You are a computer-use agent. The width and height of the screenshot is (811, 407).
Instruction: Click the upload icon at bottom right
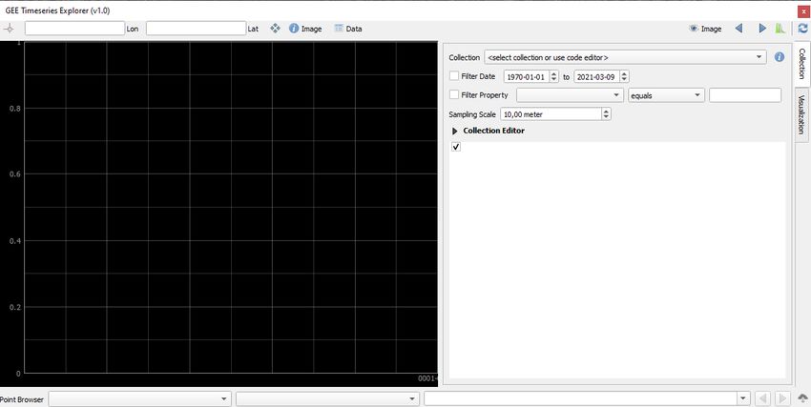802,398
